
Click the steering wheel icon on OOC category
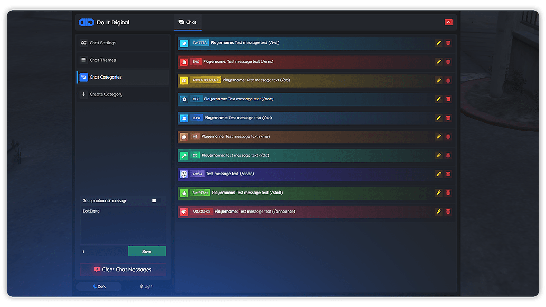point(184,99)
